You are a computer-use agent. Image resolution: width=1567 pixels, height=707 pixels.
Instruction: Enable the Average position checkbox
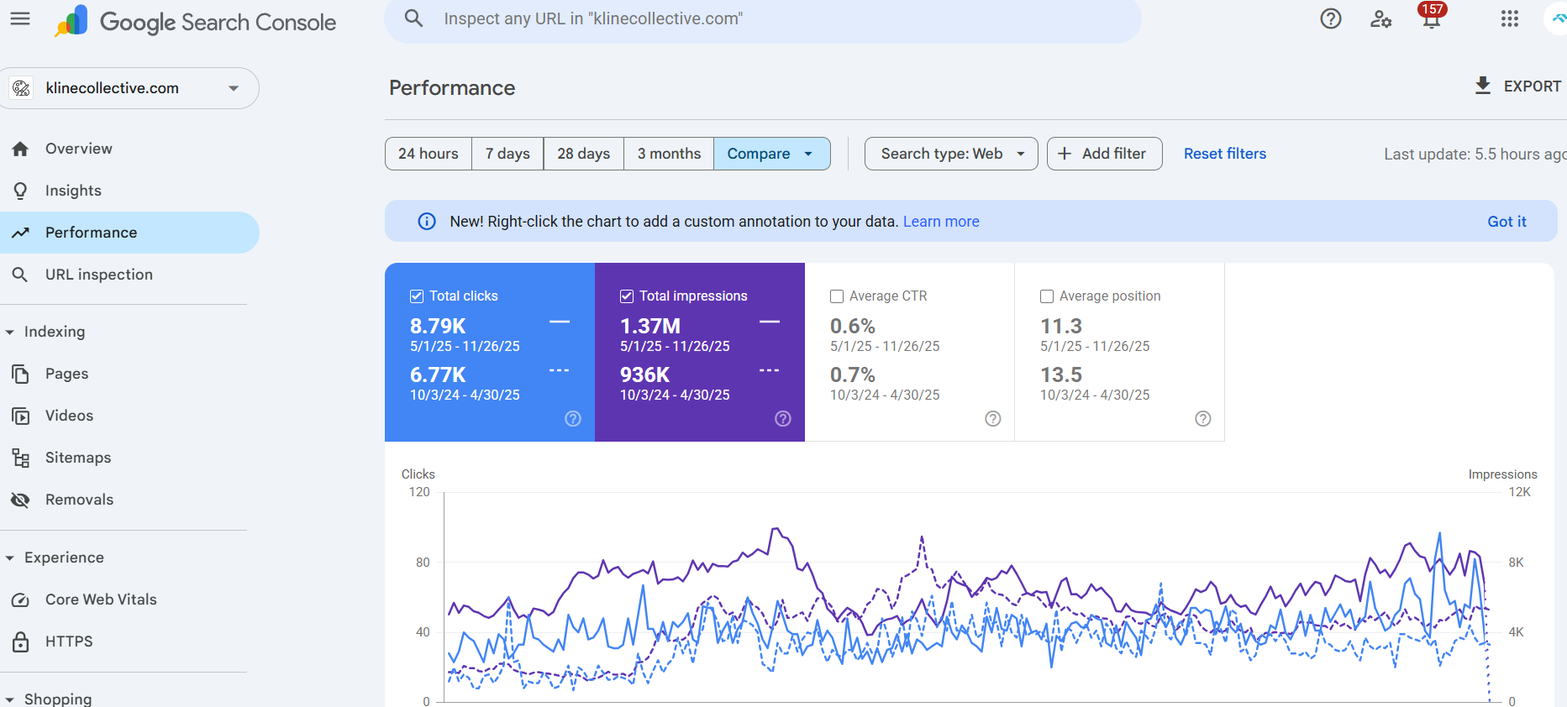[x=1047, y=296]
